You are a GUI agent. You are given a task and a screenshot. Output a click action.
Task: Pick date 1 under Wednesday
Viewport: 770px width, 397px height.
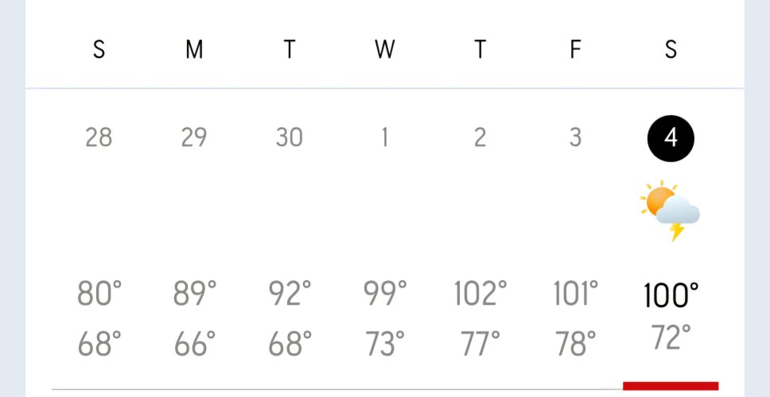click(384, 137)
